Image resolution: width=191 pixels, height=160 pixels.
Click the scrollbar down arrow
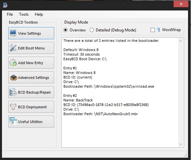click(180, 144)
